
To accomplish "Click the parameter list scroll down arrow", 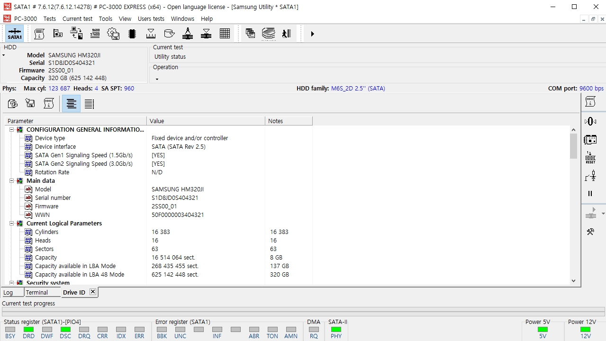I will 573,280.
